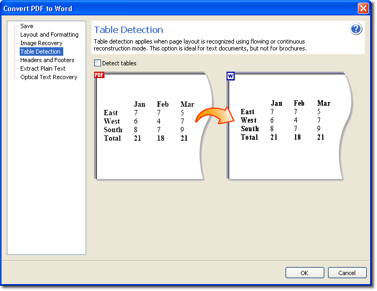Viewport: 377px width, 291px height.
Task: Click the Word document badge icon
Action: [x=231, y=76]
